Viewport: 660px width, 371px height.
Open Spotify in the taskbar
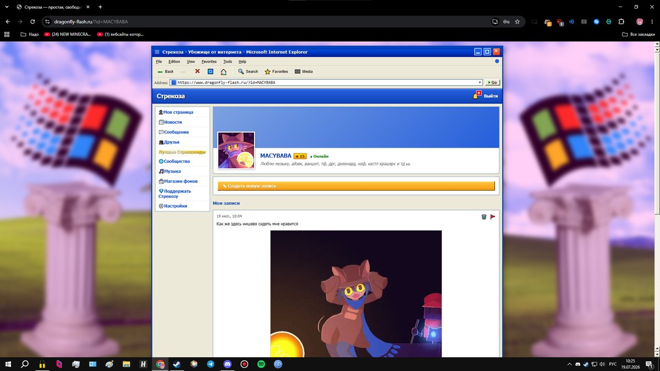261,364
